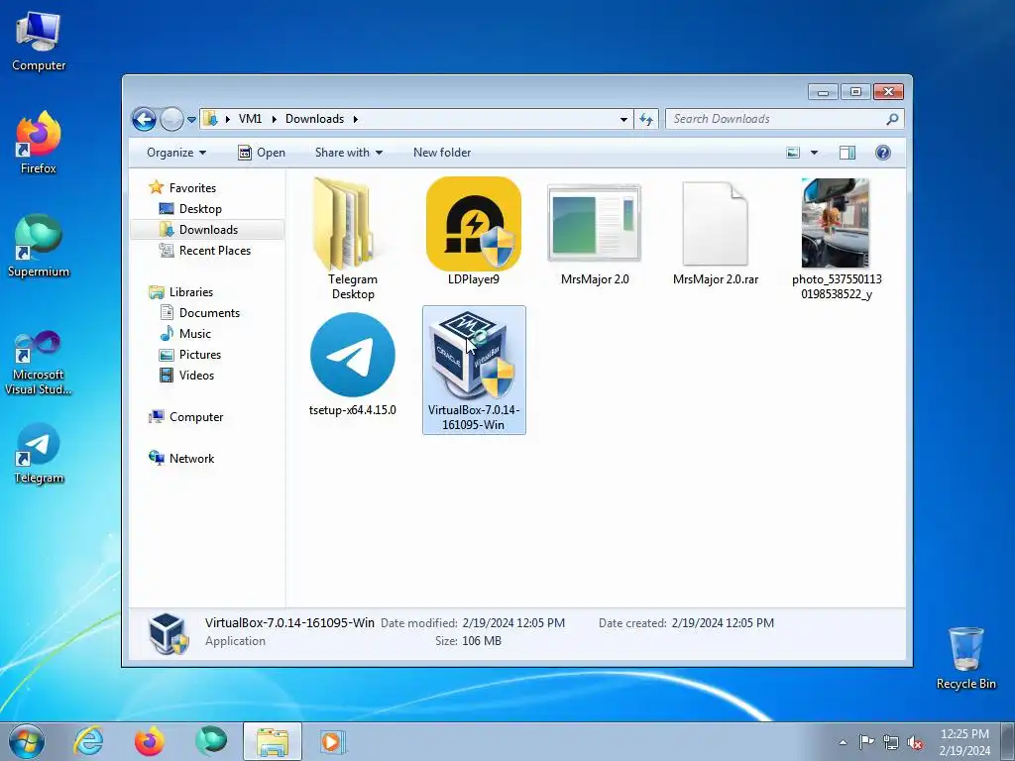Click the Back navigation arrow

tap(144, 119)
